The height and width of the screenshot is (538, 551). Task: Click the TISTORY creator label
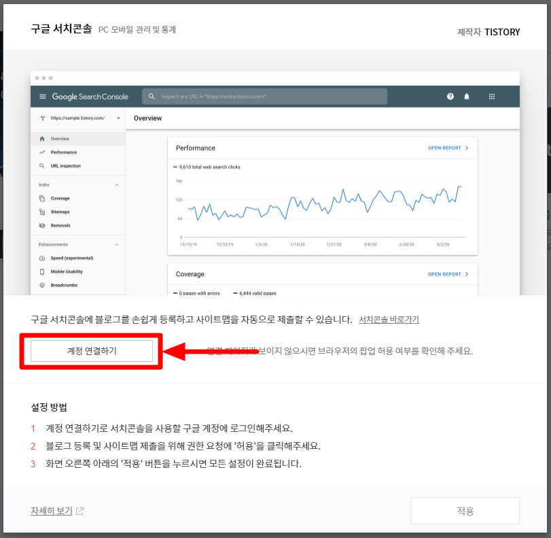click(502, 32)
